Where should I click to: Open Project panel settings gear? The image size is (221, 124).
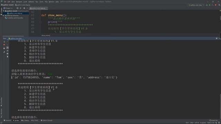pos(24,8)
